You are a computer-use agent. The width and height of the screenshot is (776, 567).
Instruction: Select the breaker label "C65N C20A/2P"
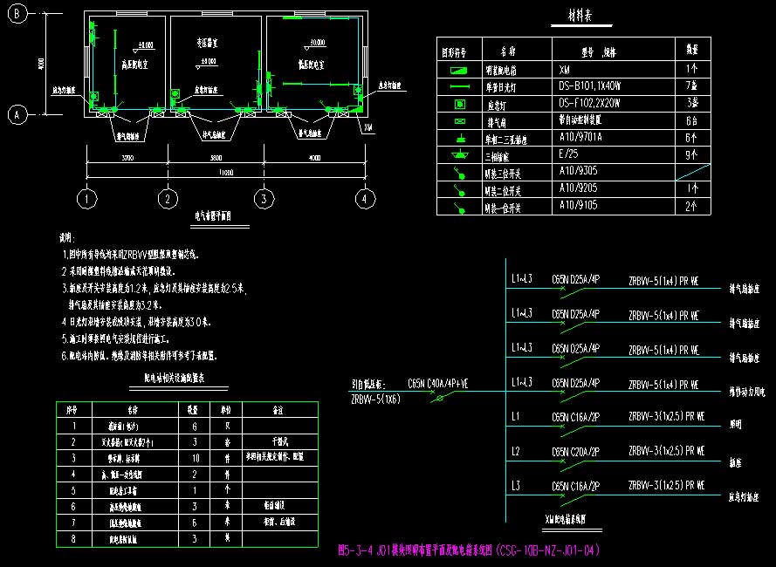(575, 452)
